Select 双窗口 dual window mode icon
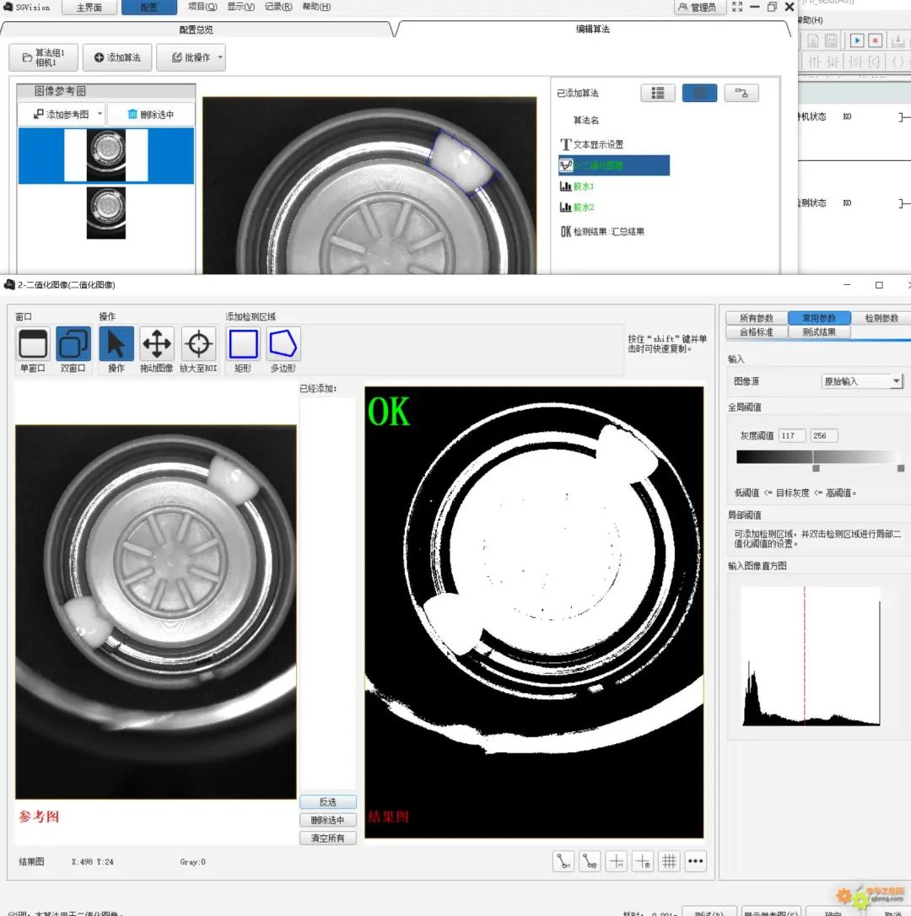Image resolution: width=911 pixels, height=916 pixels. [73, 343]
